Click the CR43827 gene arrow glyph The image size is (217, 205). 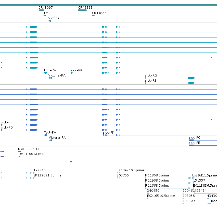point(93,16)
